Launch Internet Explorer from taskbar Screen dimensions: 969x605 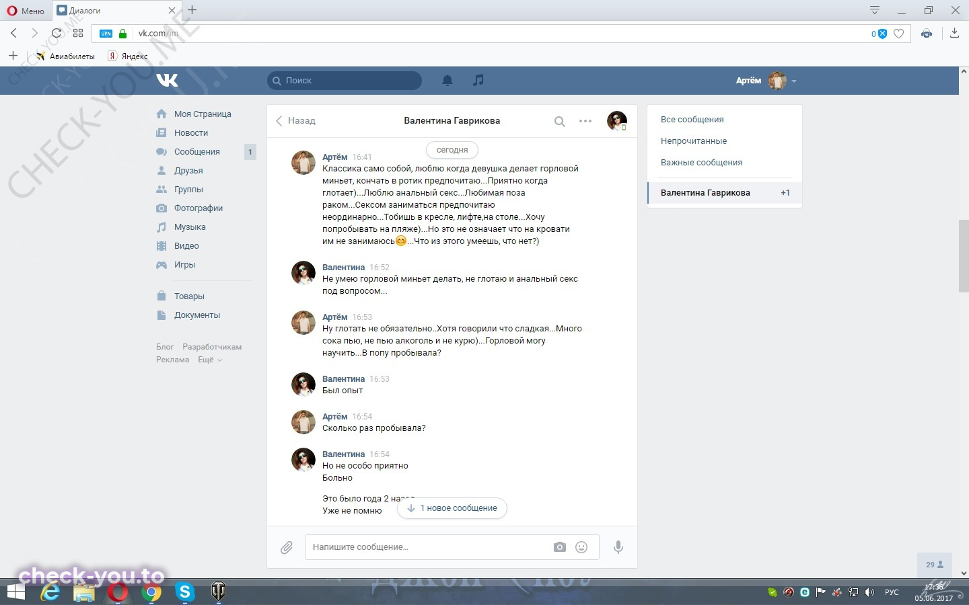coord(50,592)
